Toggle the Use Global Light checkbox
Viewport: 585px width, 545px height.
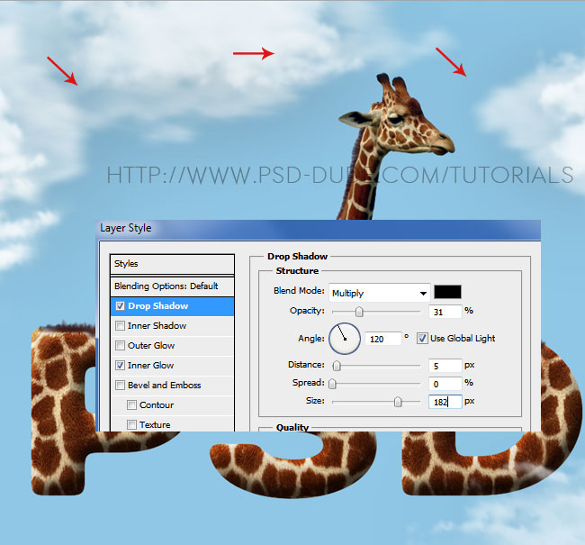[x=422, y=339]
